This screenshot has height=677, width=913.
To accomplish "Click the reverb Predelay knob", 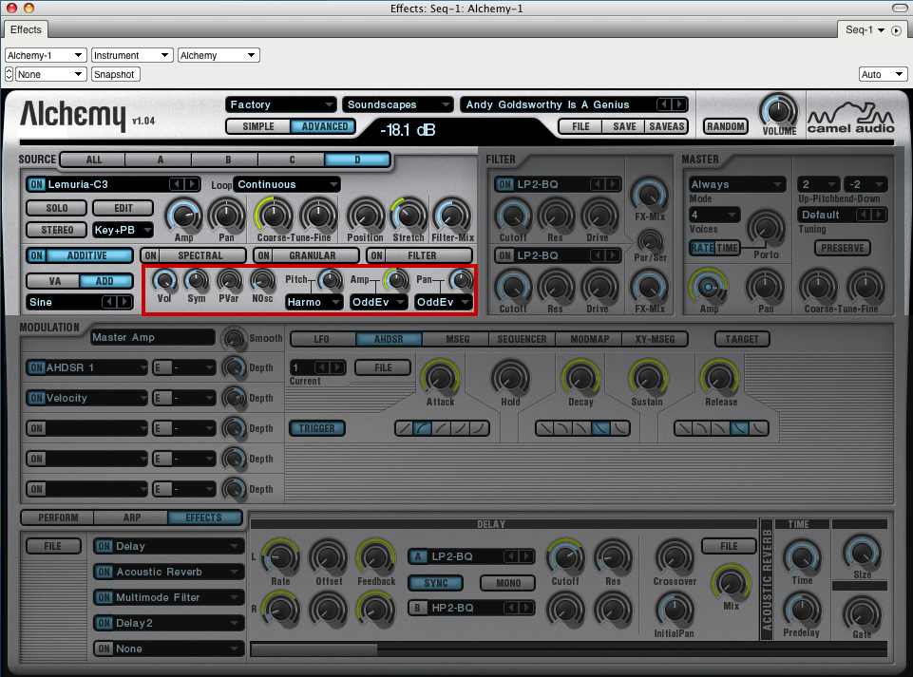I will click(x=802, y=610).
